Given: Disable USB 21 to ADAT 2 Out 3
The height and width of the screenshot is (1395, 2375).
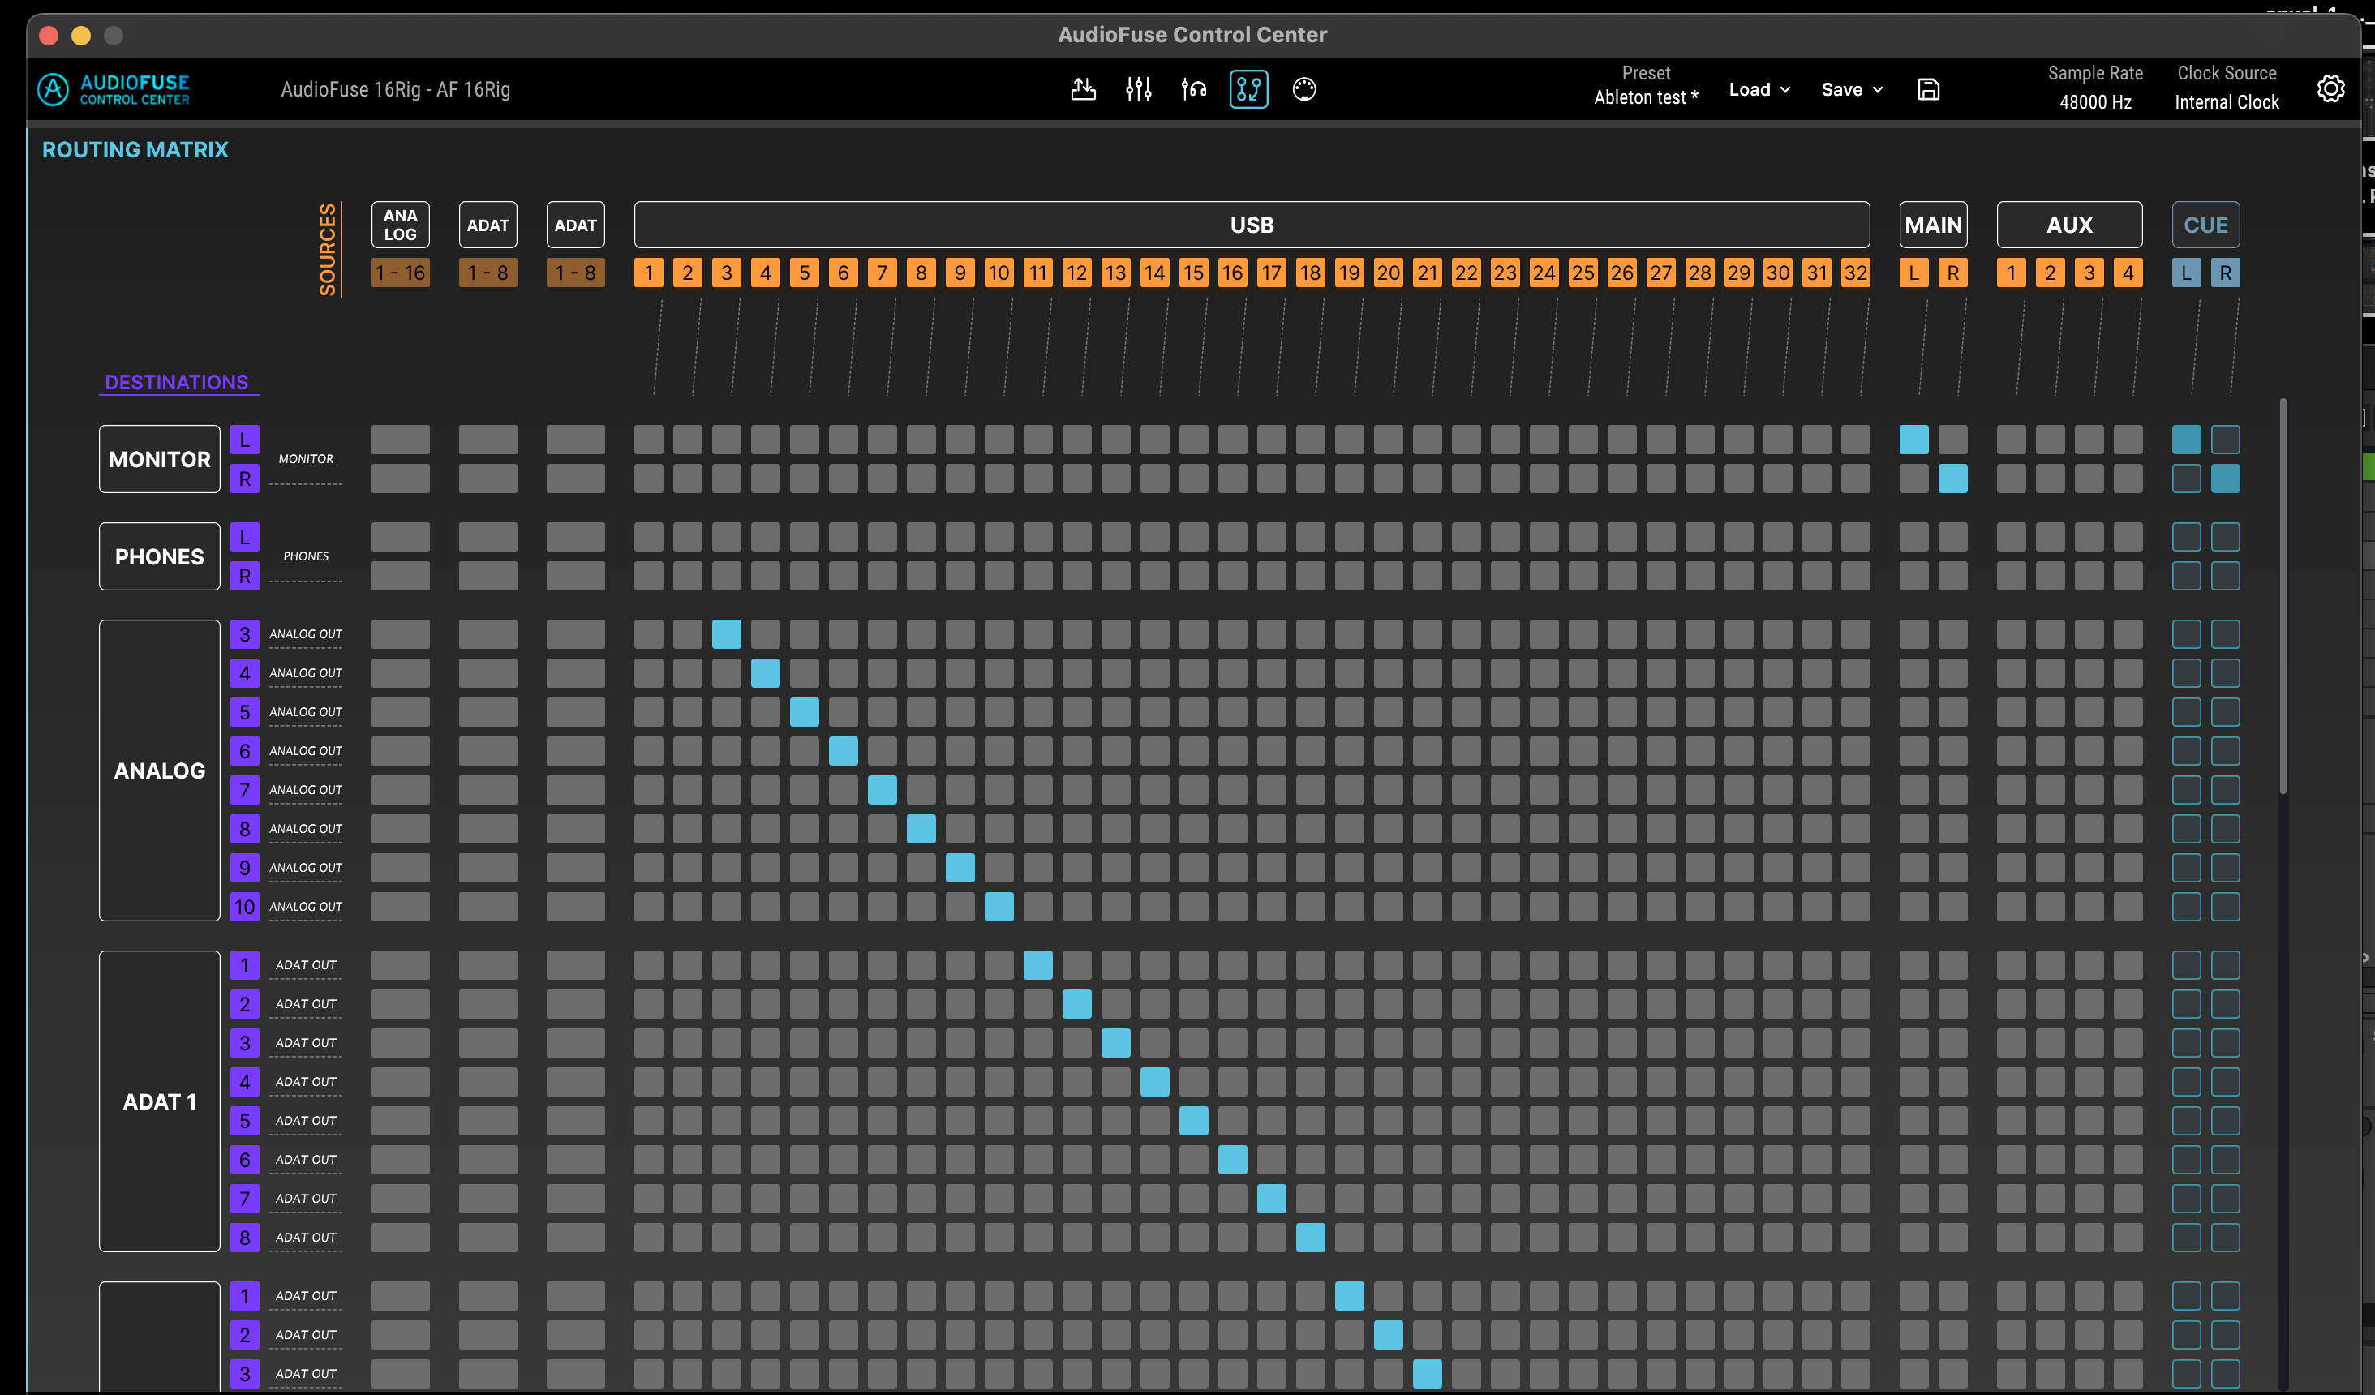Looking at the screenshot, I should click(x=1427, y=1374).
